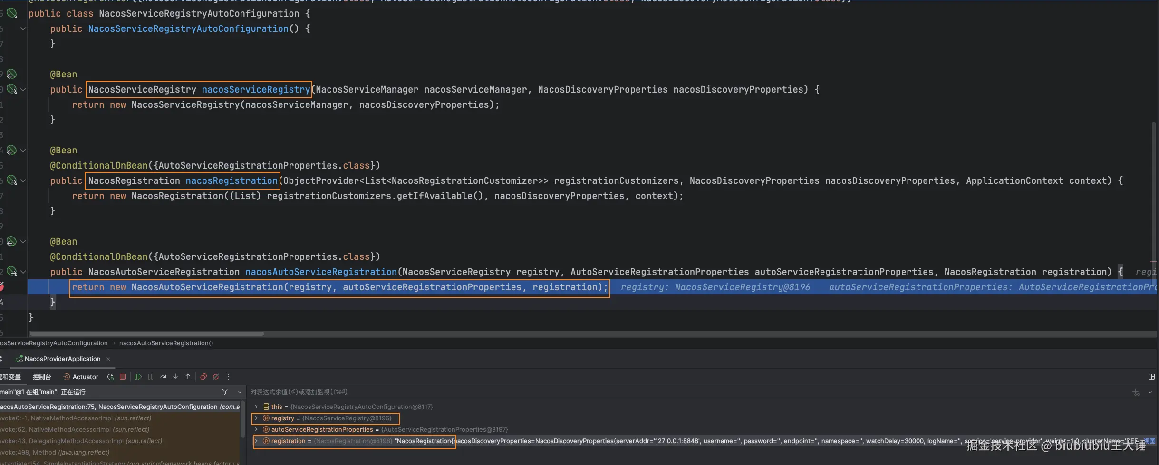Click the Spring gutter icon beside the first @Bean annotation
The height and width of the screenshot is (465, 1159).
(11, 74)
